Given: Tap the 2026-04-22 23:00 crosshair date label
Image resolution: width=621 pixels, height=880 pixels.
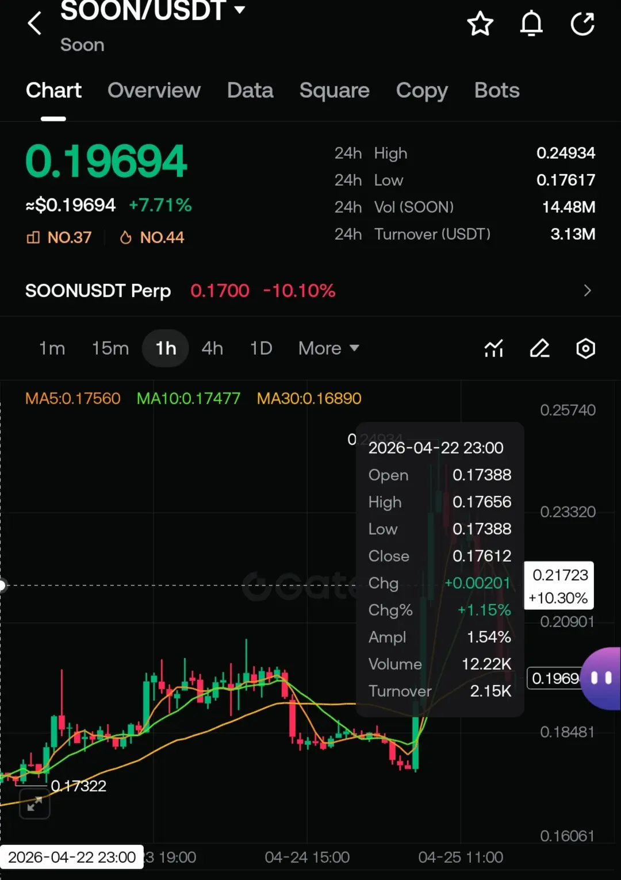Looking at the screenshot, I should click(x=71, y=858).
